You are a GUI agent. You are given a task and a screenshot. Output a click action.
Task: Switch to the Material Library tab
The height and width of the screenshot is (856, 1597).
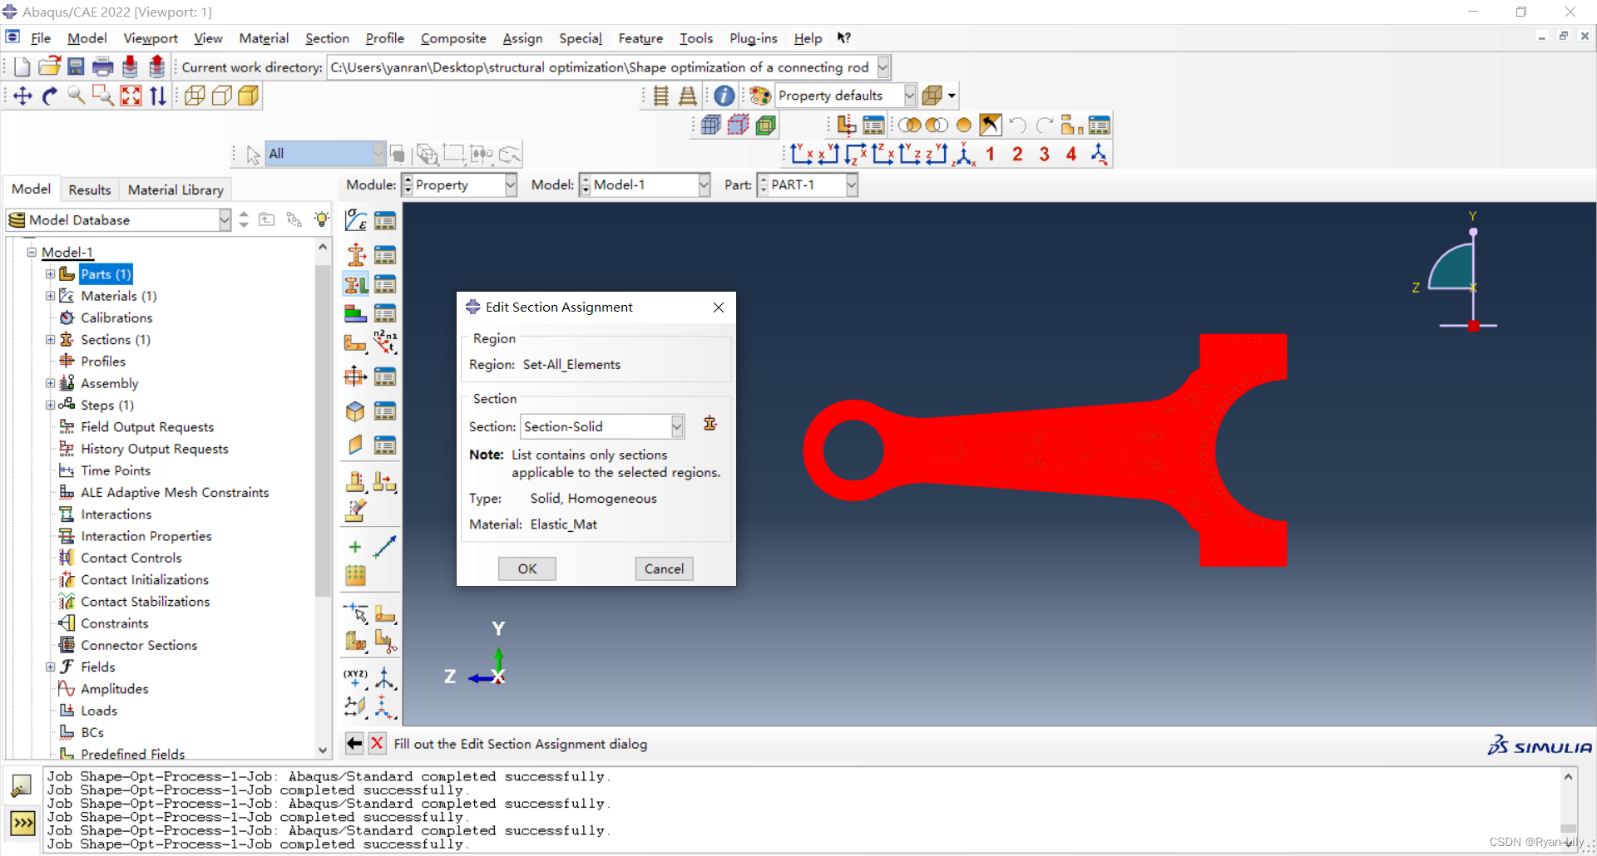click(x=176, y=189)
